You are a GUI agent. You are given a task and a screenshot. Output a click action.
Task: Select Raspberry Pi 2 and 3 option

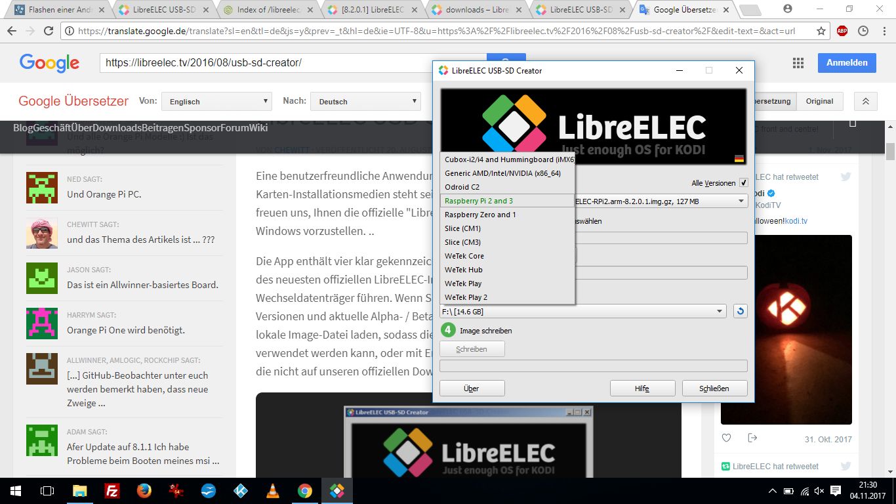coord(508,201)
